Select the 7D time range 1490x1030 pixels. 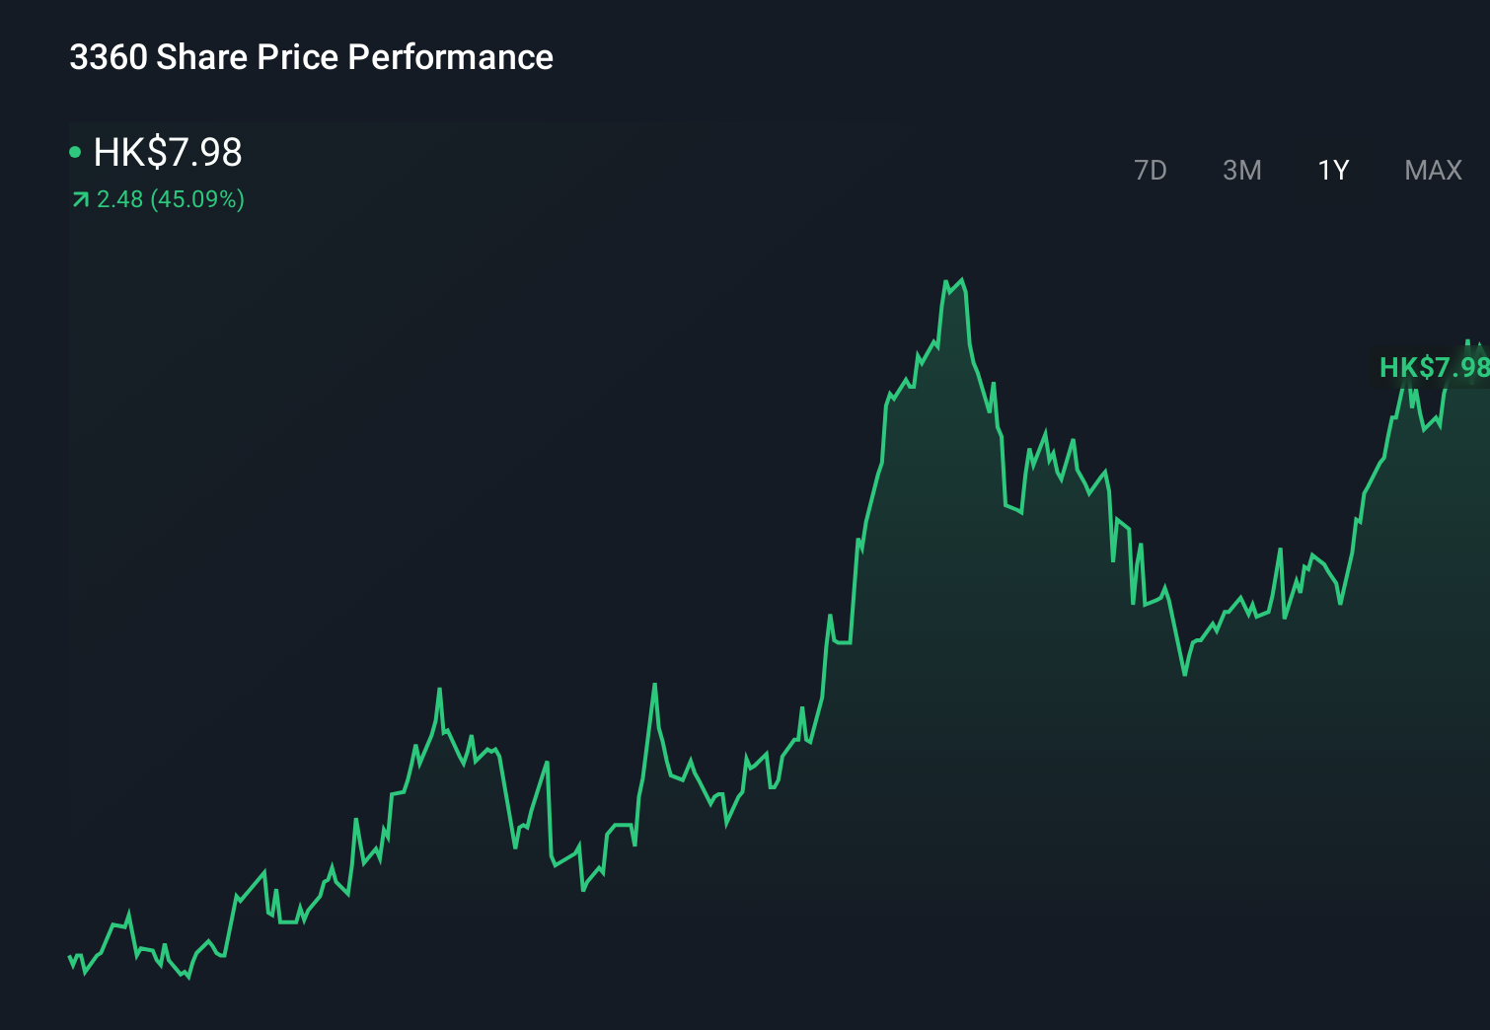point(1152,170)
